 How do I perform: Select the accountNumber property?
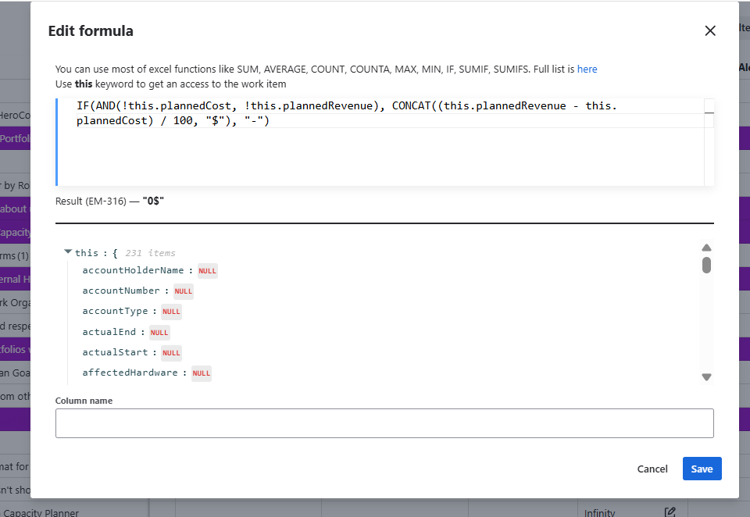(x=121, y=291)
